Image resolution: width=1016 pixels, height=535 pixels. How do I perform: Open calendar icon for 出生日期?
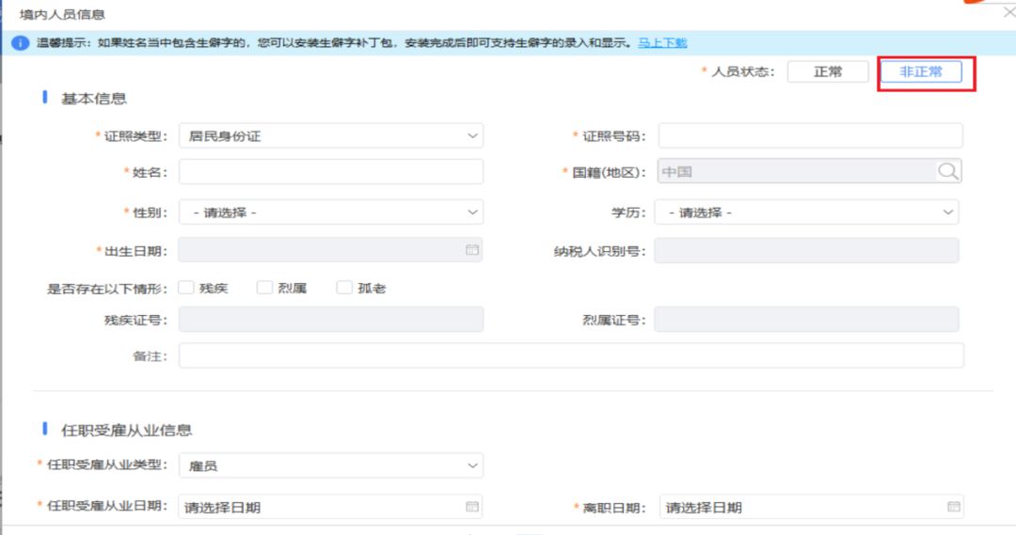pyautogui.click(x=472, y=250)
